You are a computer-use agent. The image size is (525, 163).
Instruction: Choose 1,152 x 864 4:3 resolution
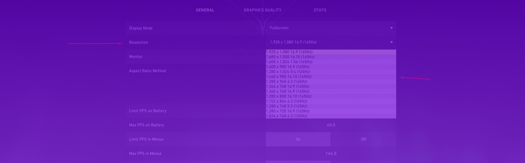[331, 101]
